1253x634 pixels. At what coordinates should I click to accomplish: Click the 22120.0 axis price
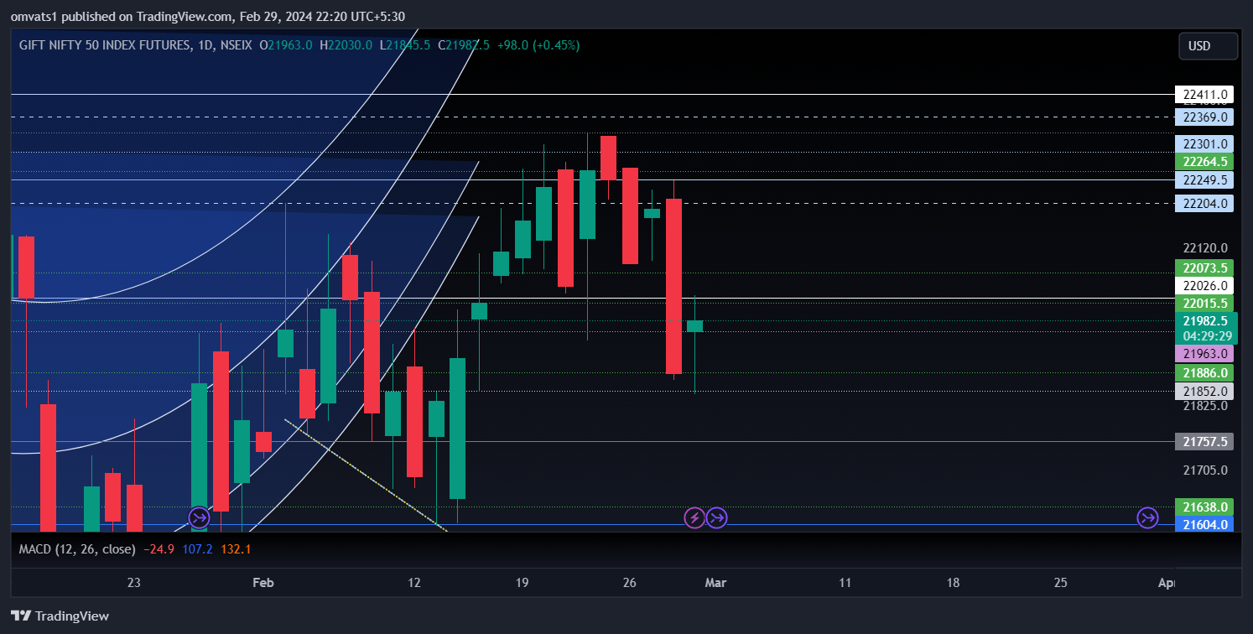click(1205, 248)
